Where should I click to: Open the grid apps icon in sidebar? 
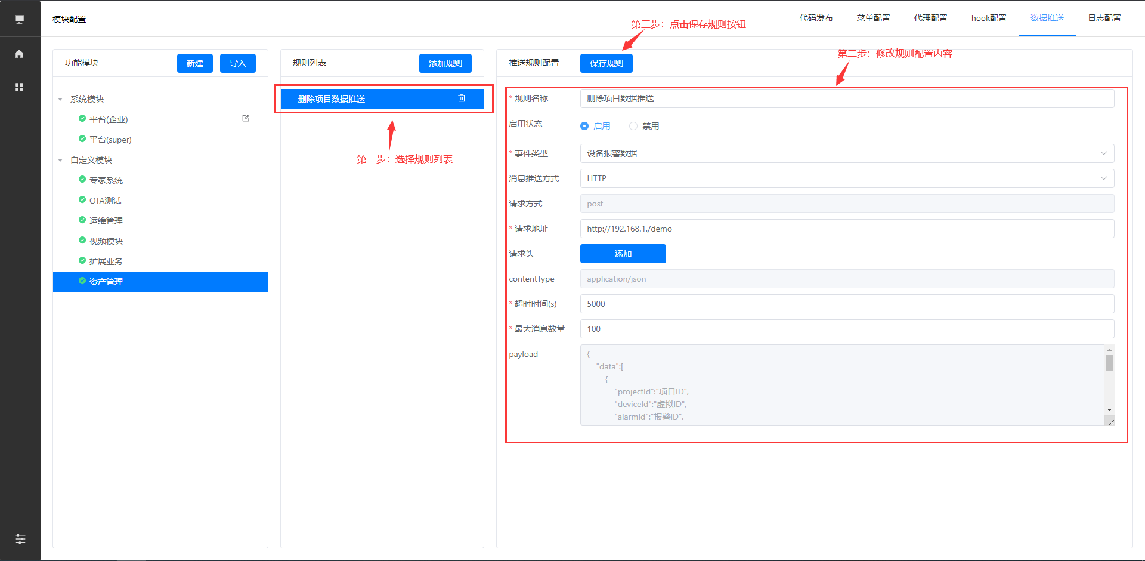pos(19,87)
